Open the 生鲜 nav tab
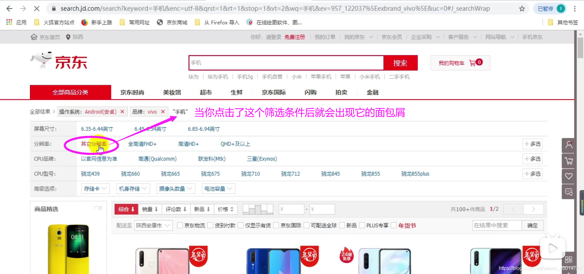 (236, 92)
